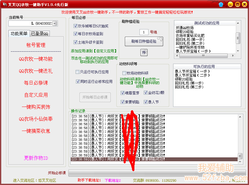249x185 pixels.
Task: Click the 开始必修课 progress bar
Action: [157, 173]
